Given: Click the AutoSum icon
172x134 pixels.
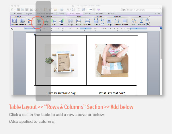Looking at the screenshot, I should click(141, 21).
